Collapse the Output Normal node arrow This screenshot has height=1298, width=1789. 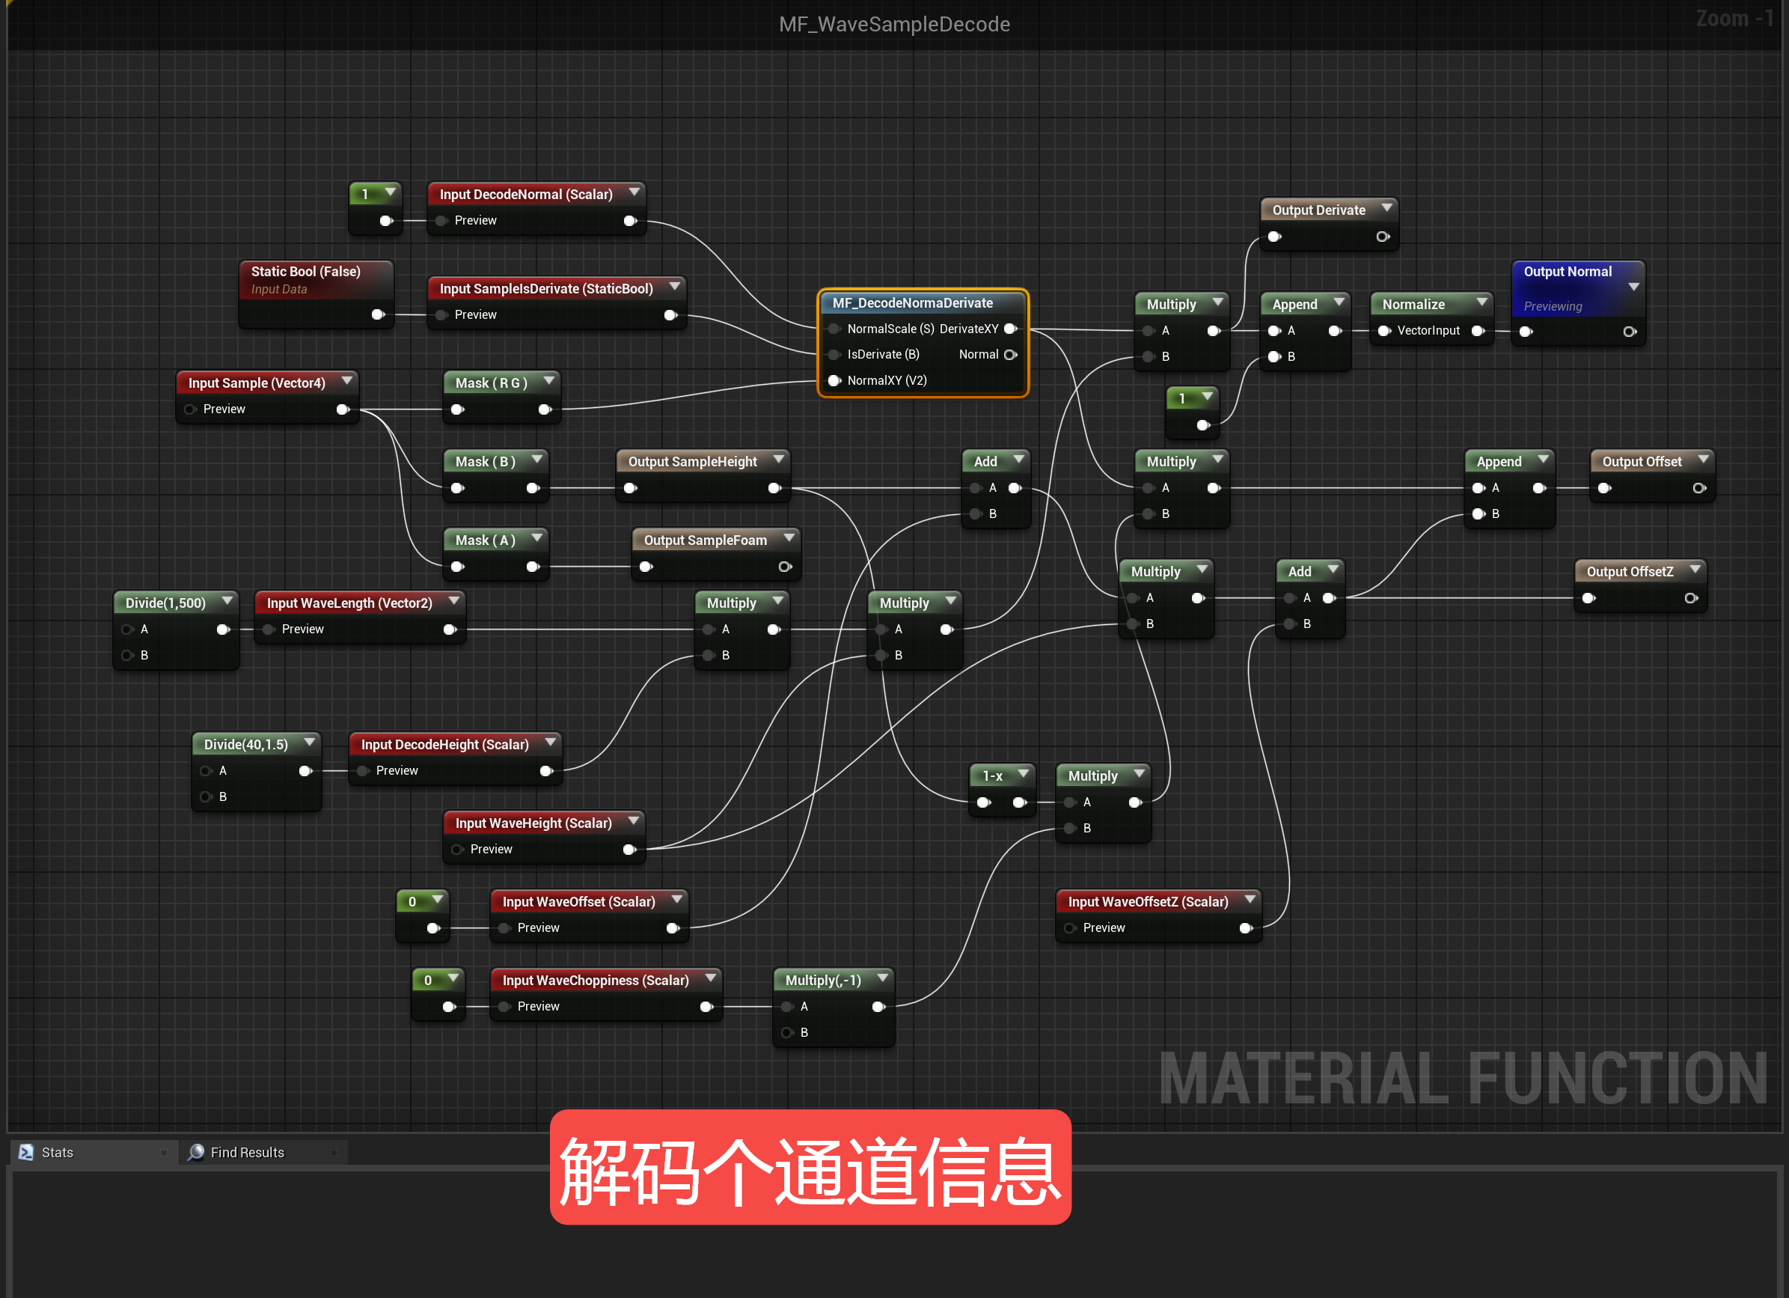click(x=1633, y=287)
